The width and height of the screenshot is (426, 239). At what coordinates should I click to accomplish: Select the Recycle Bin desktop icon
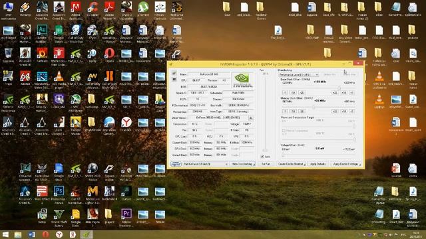[8, 56]
